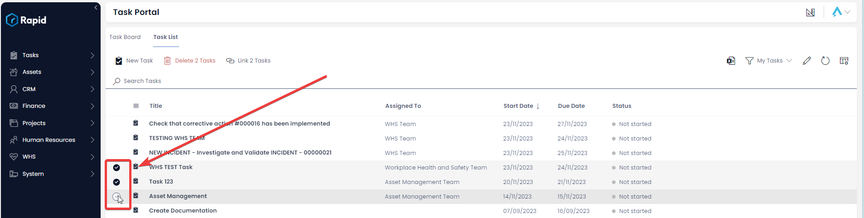Expand the Human Resources sidebar menu
The width and height of the screenshot is (864, 218).
pos(52,140)
